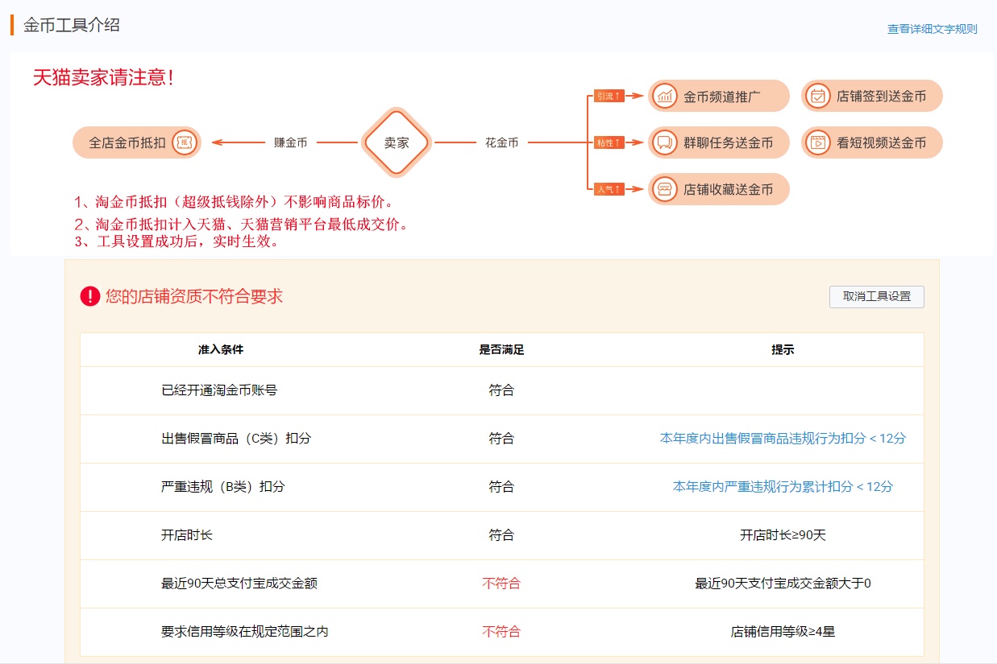The height and width of the screenshot is (664, 997).
Task: Click note 1 about 淘金币抵扣不影响商品标价
Action: click(235, 202)
